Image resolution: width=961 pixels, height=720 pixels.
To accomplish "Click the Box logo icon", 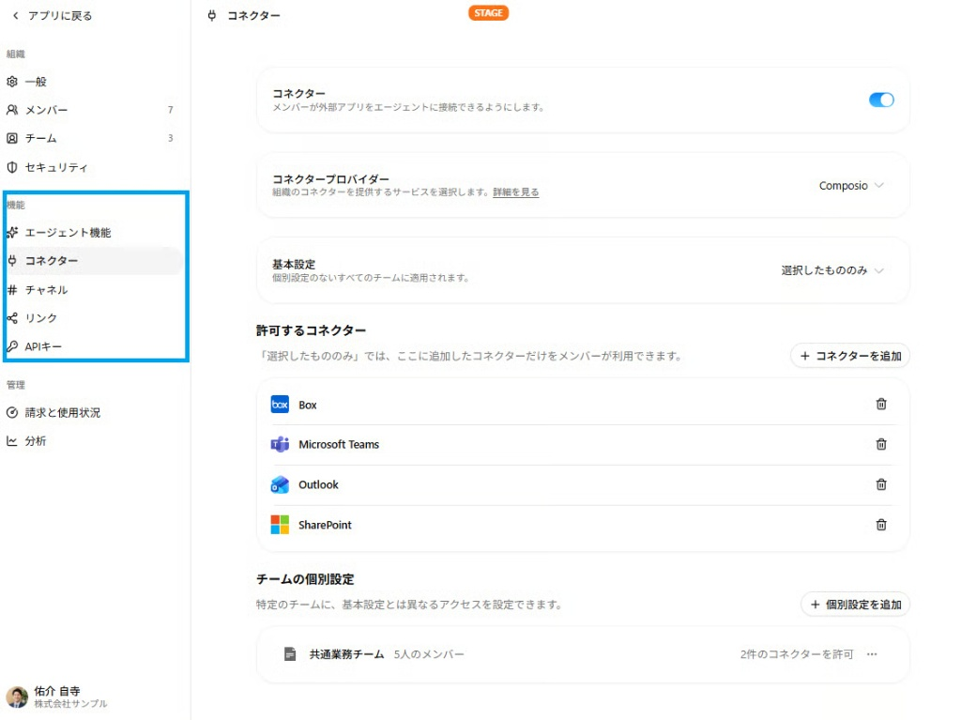I will pos(280,405).
